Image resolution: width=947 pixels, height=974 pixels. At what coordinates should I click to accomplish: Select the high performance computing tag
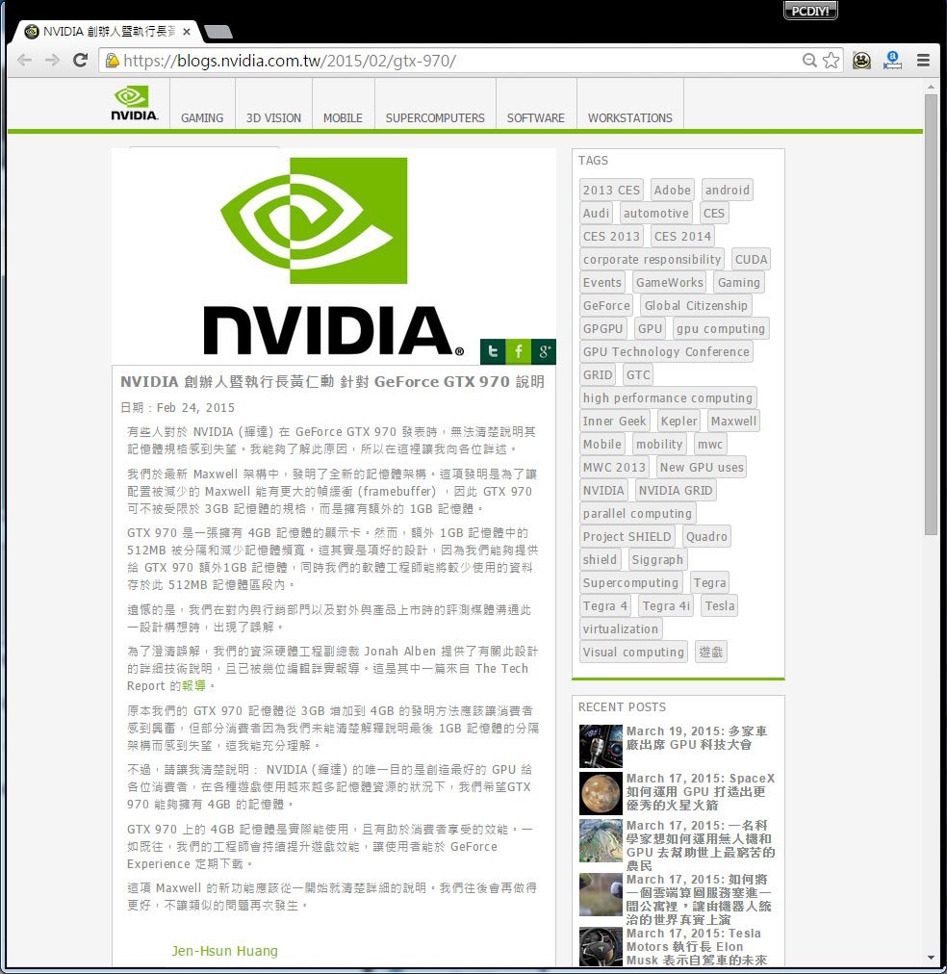(x=668, y=397)
